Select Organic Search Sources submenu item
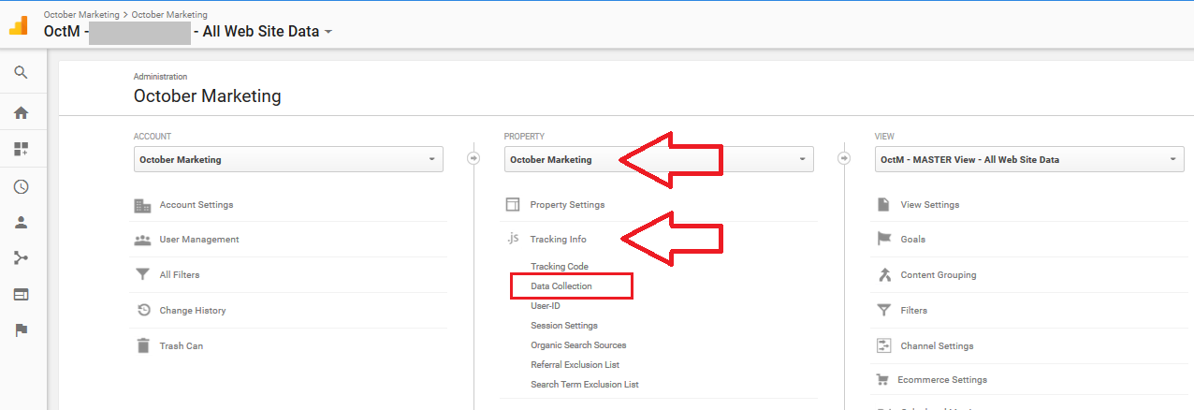This screenshot has width=1194, height=410. pos(578,345)
